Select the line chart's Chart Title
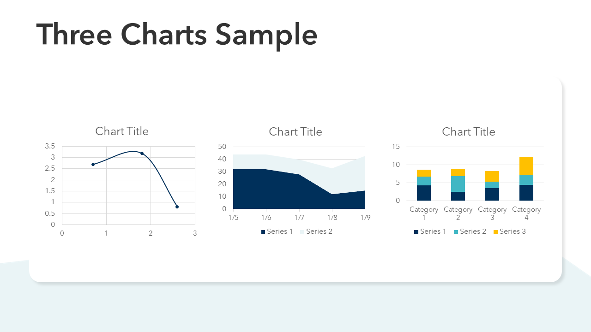591x332 pixels. pyautogui.click(x=122, y=131)
